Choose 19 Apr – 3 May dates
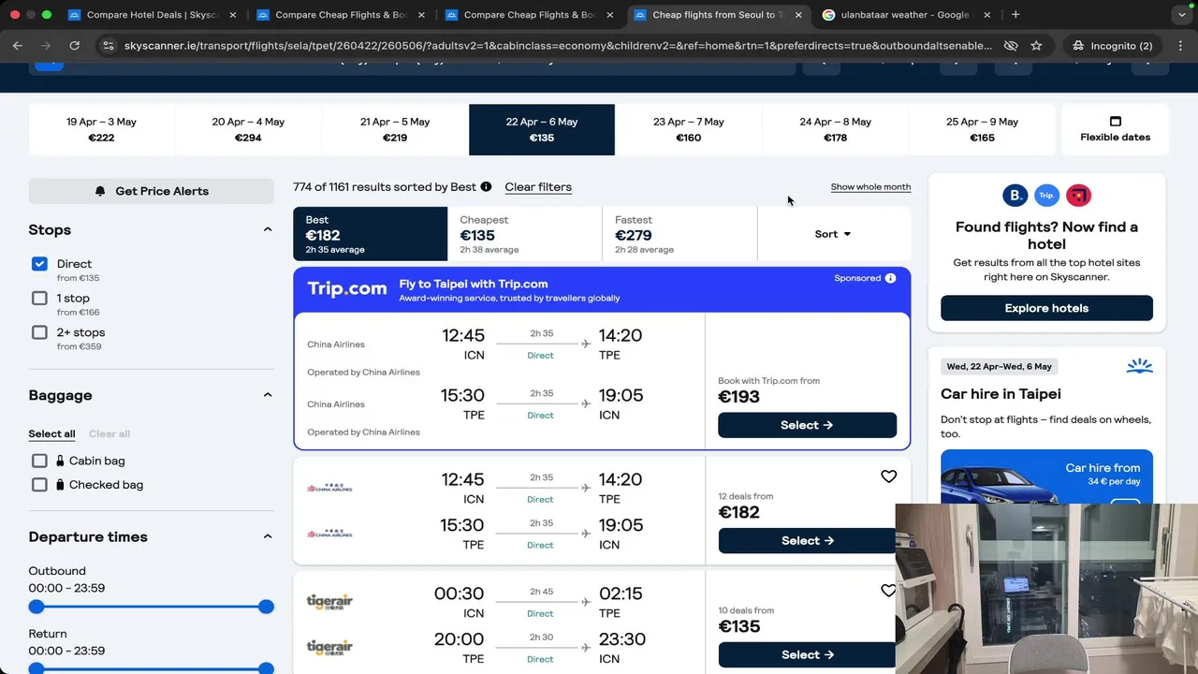Viewport: 1198px width, 674px height. [101, 129]
